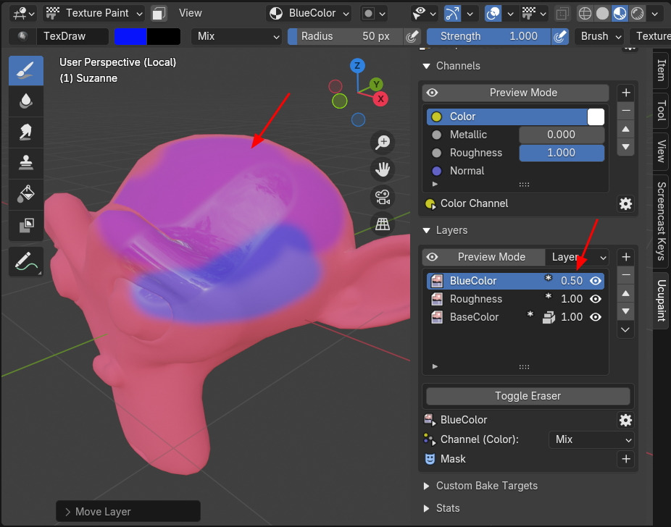Open the Brush settings dropdown

(x=601, y=36)
